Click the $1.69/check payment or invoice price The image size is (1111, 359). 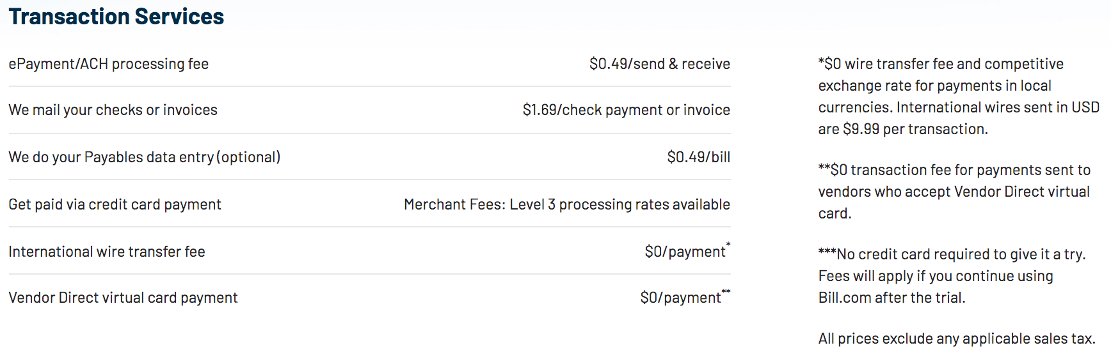tap(626, 110)
